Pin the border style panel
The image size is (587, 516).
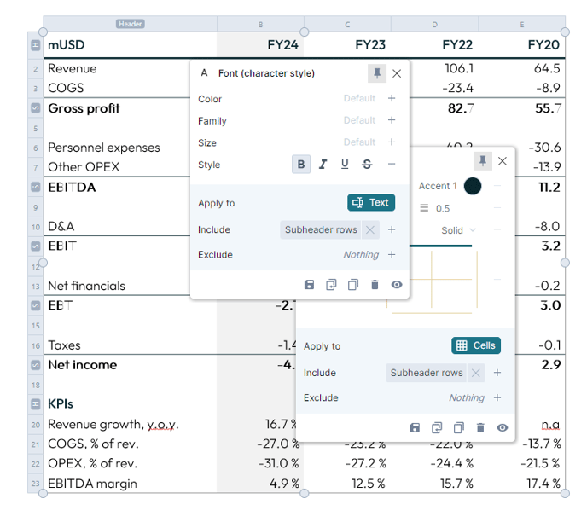tap(482, 160)
